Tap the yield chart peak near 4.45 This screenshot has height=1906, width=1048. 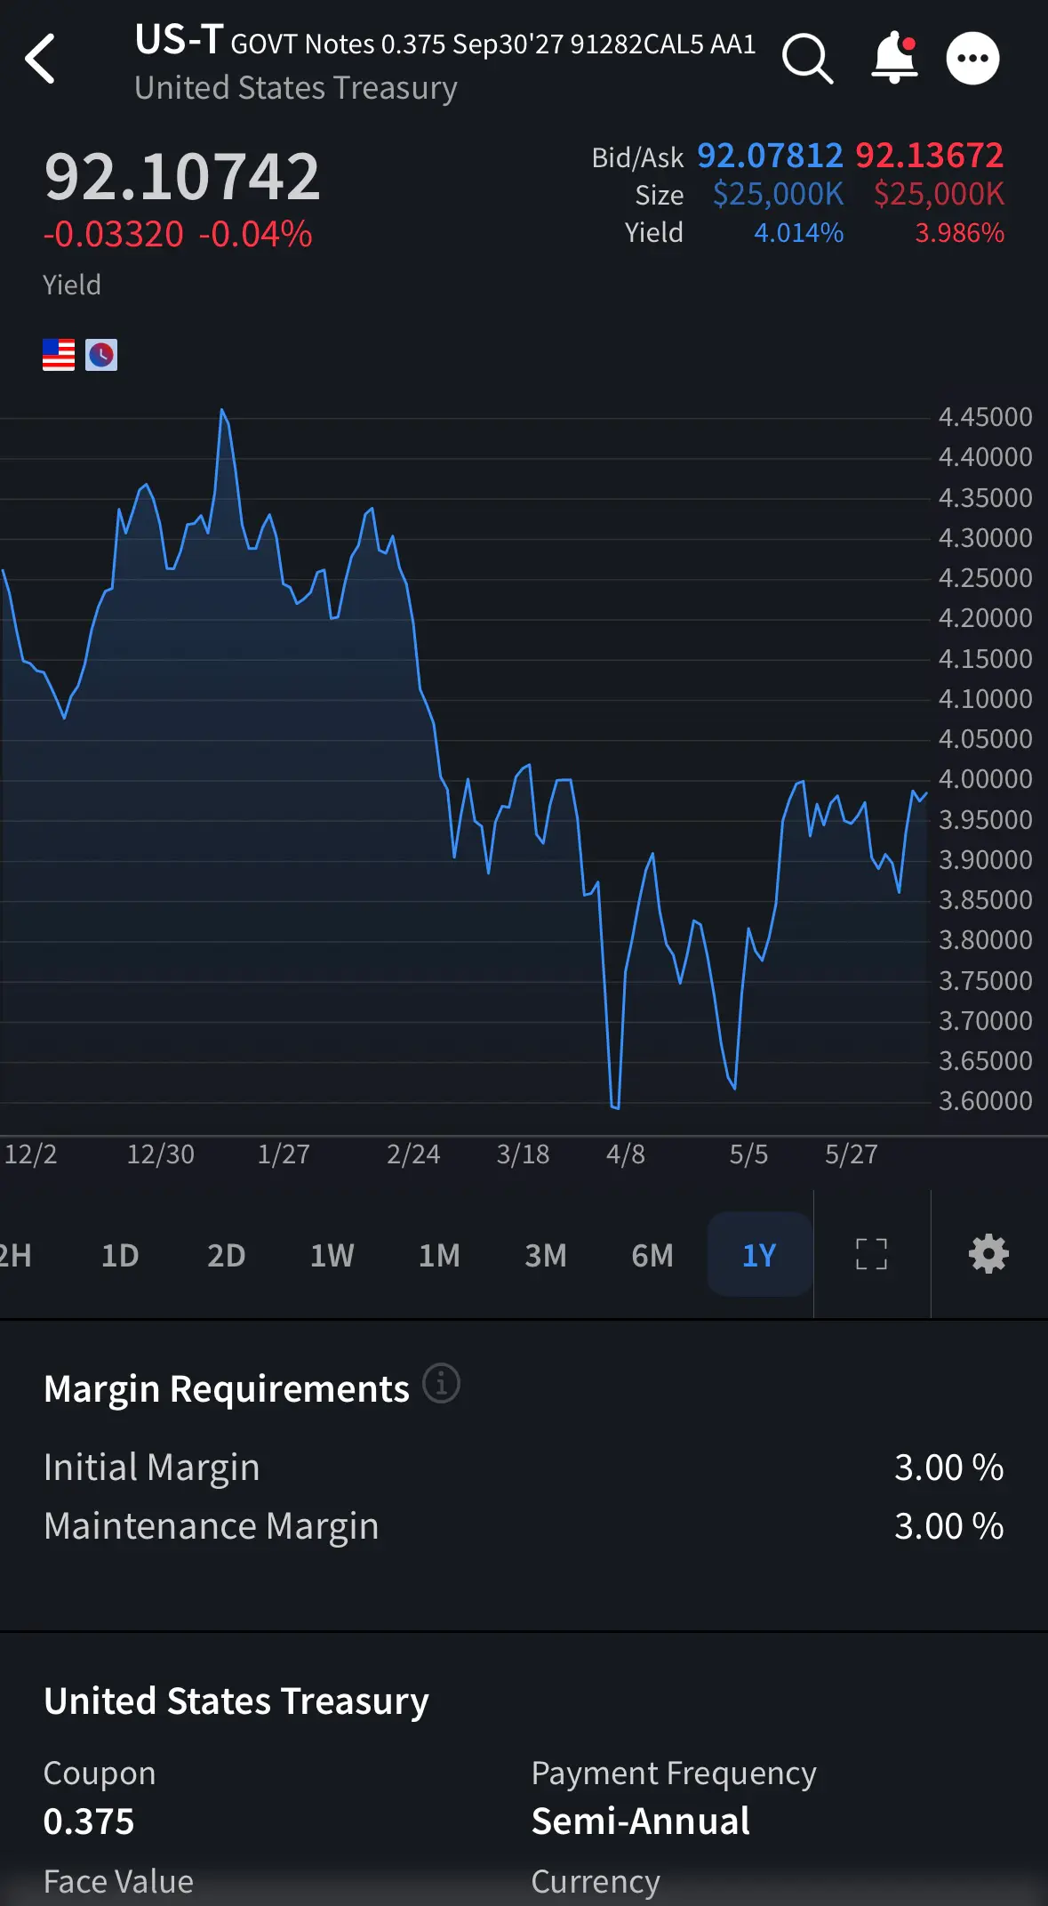[222, 411]
